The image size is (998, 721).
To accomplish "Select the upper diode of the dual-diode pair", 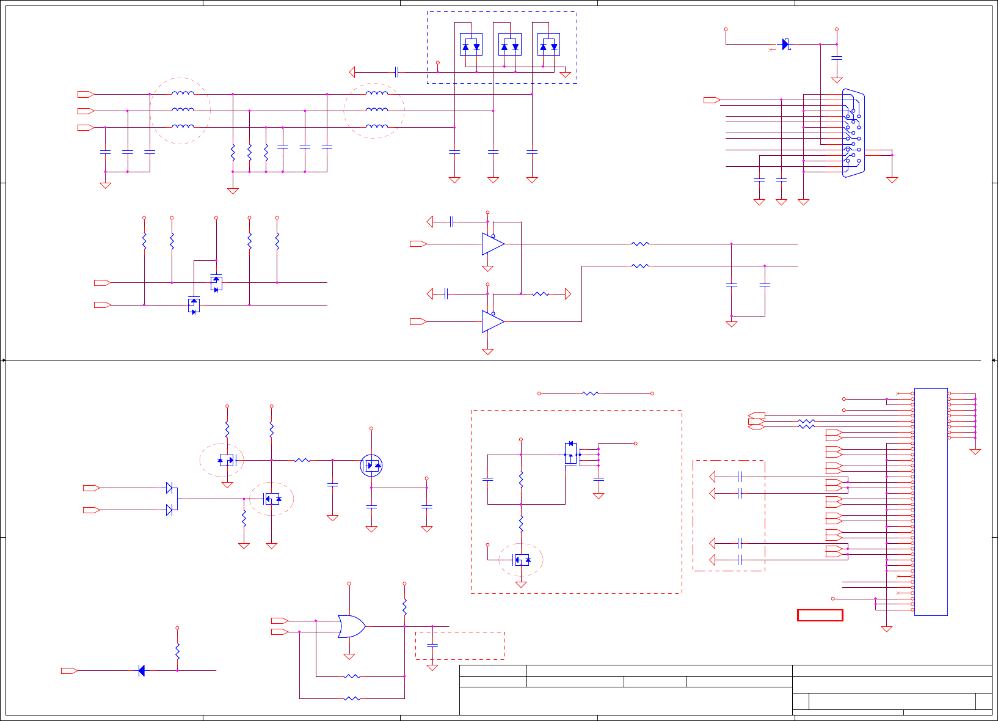I will (x=170, y=488).
